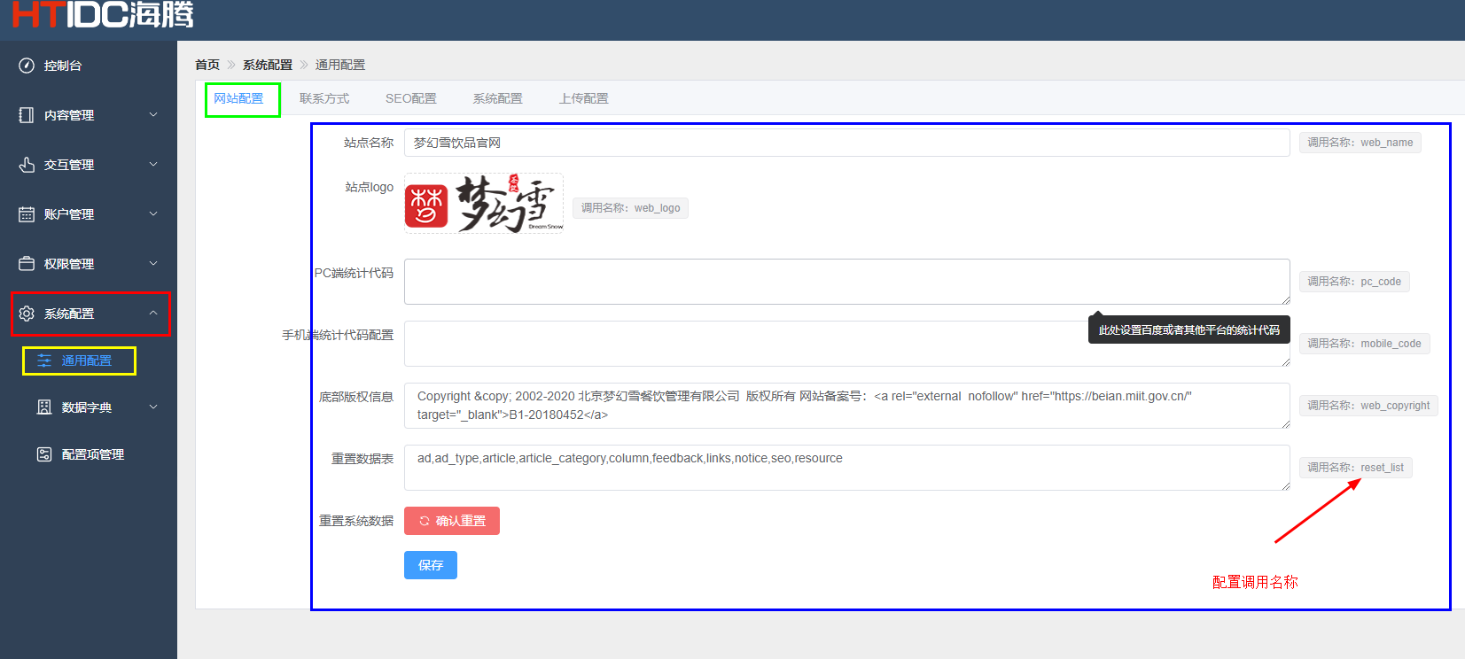
Task: Click the mobile_code call-name tag
Action: (1365, 344)
